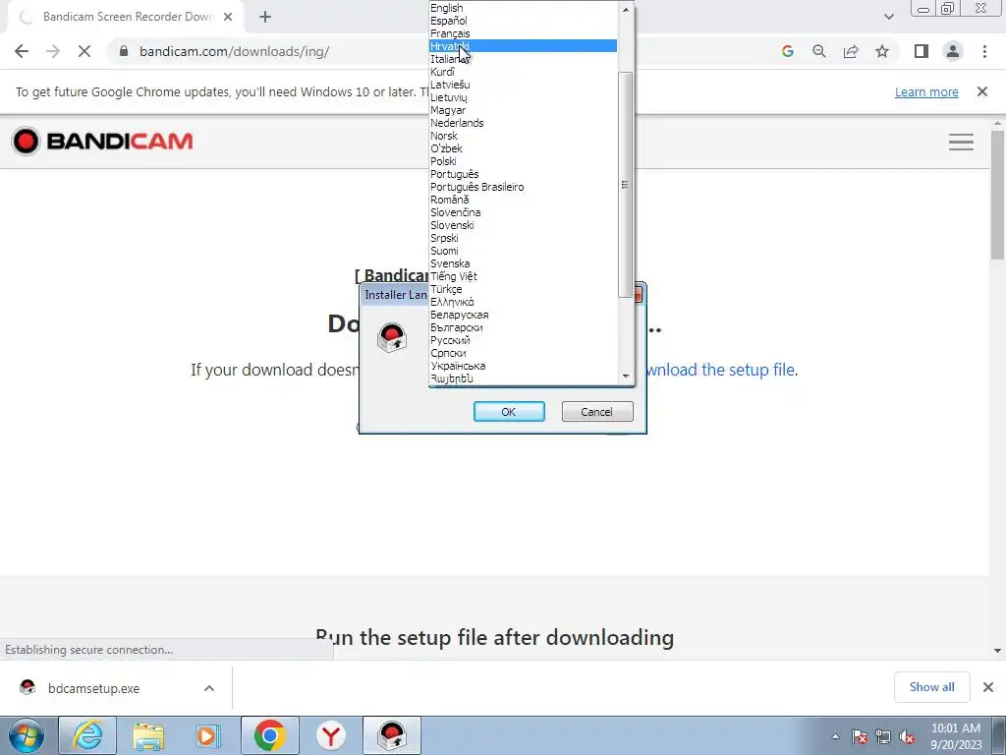Image resolution: width=1006 pixels, height=755 pixels.
Task: Open the Bandicam site hamburger menu
Action: (x=961, y=142)
